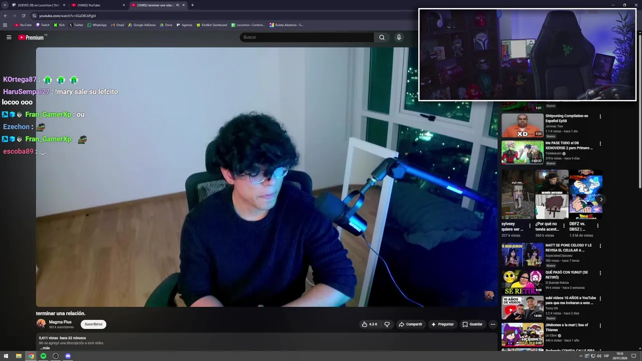This screenshot has height=361, width=642.
Task: Reload the page
Action: coord(23,16)
